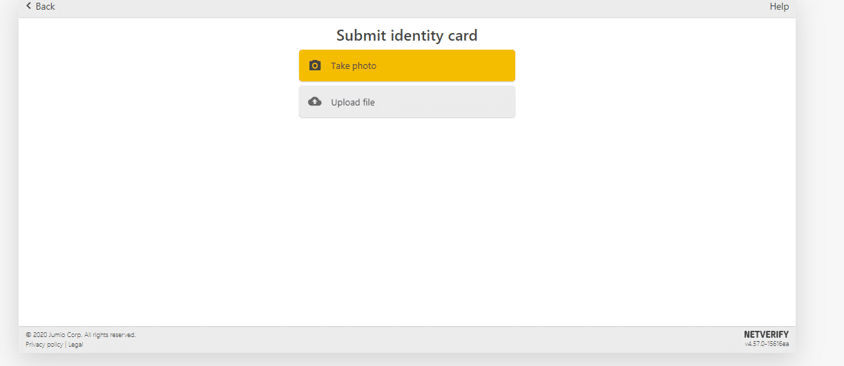Click the NETVERIFY logo in the footer
Viewport: 844px width, 366px height.
click(766, 334)
